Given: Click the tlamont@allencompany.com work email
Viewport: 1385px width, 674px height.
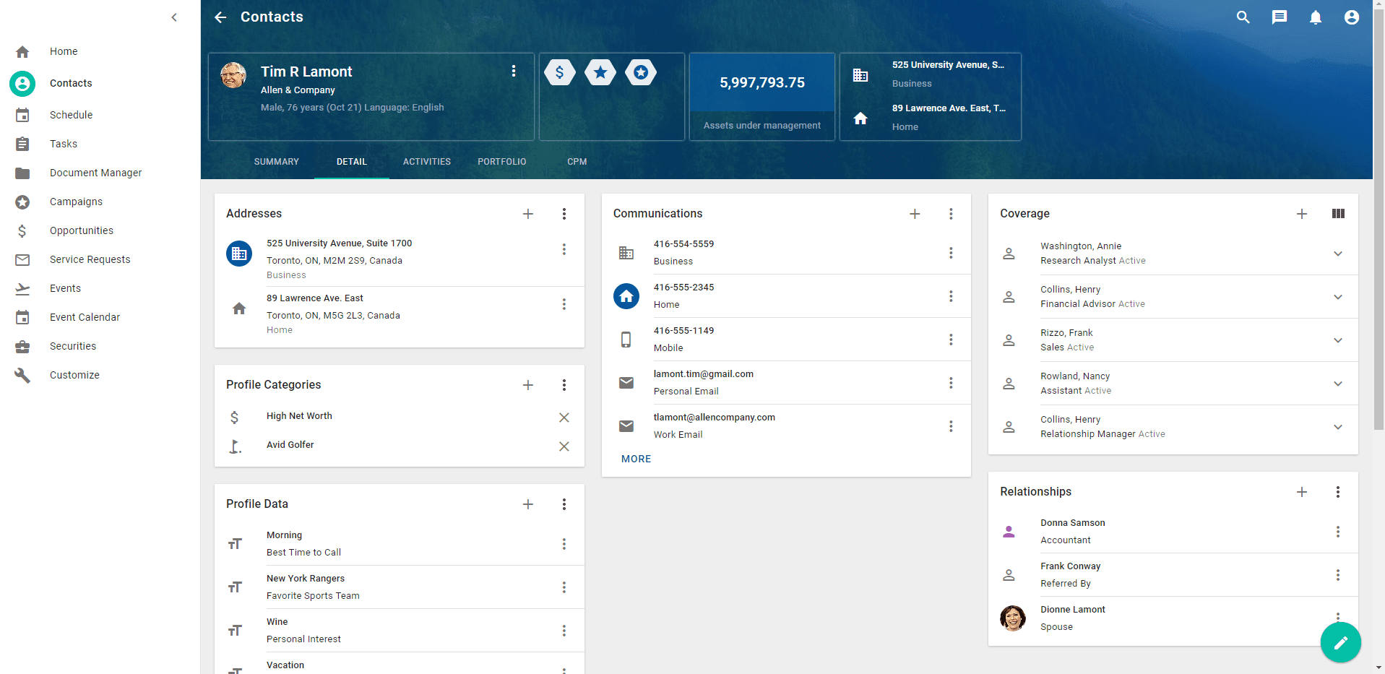Looking at the screenshot, I should pos(714,418).
